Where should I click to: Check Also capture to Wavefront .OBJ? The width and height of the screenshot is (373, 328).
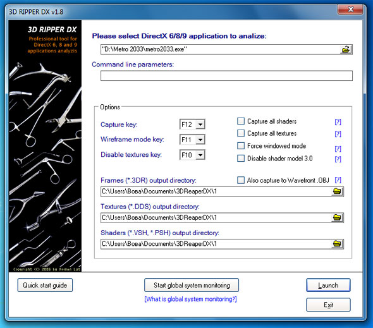pos(241,180)
